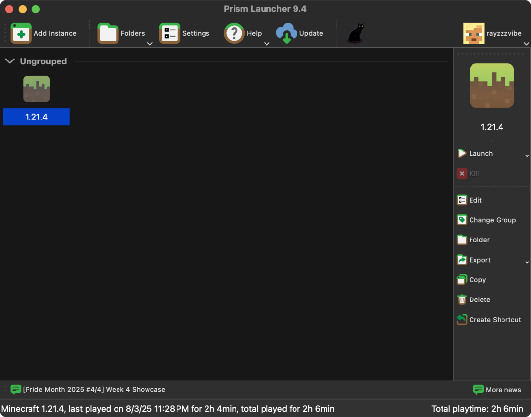Click the Total playtime status text
Screen dimensions: 531x417
click(x=477, y=409)
